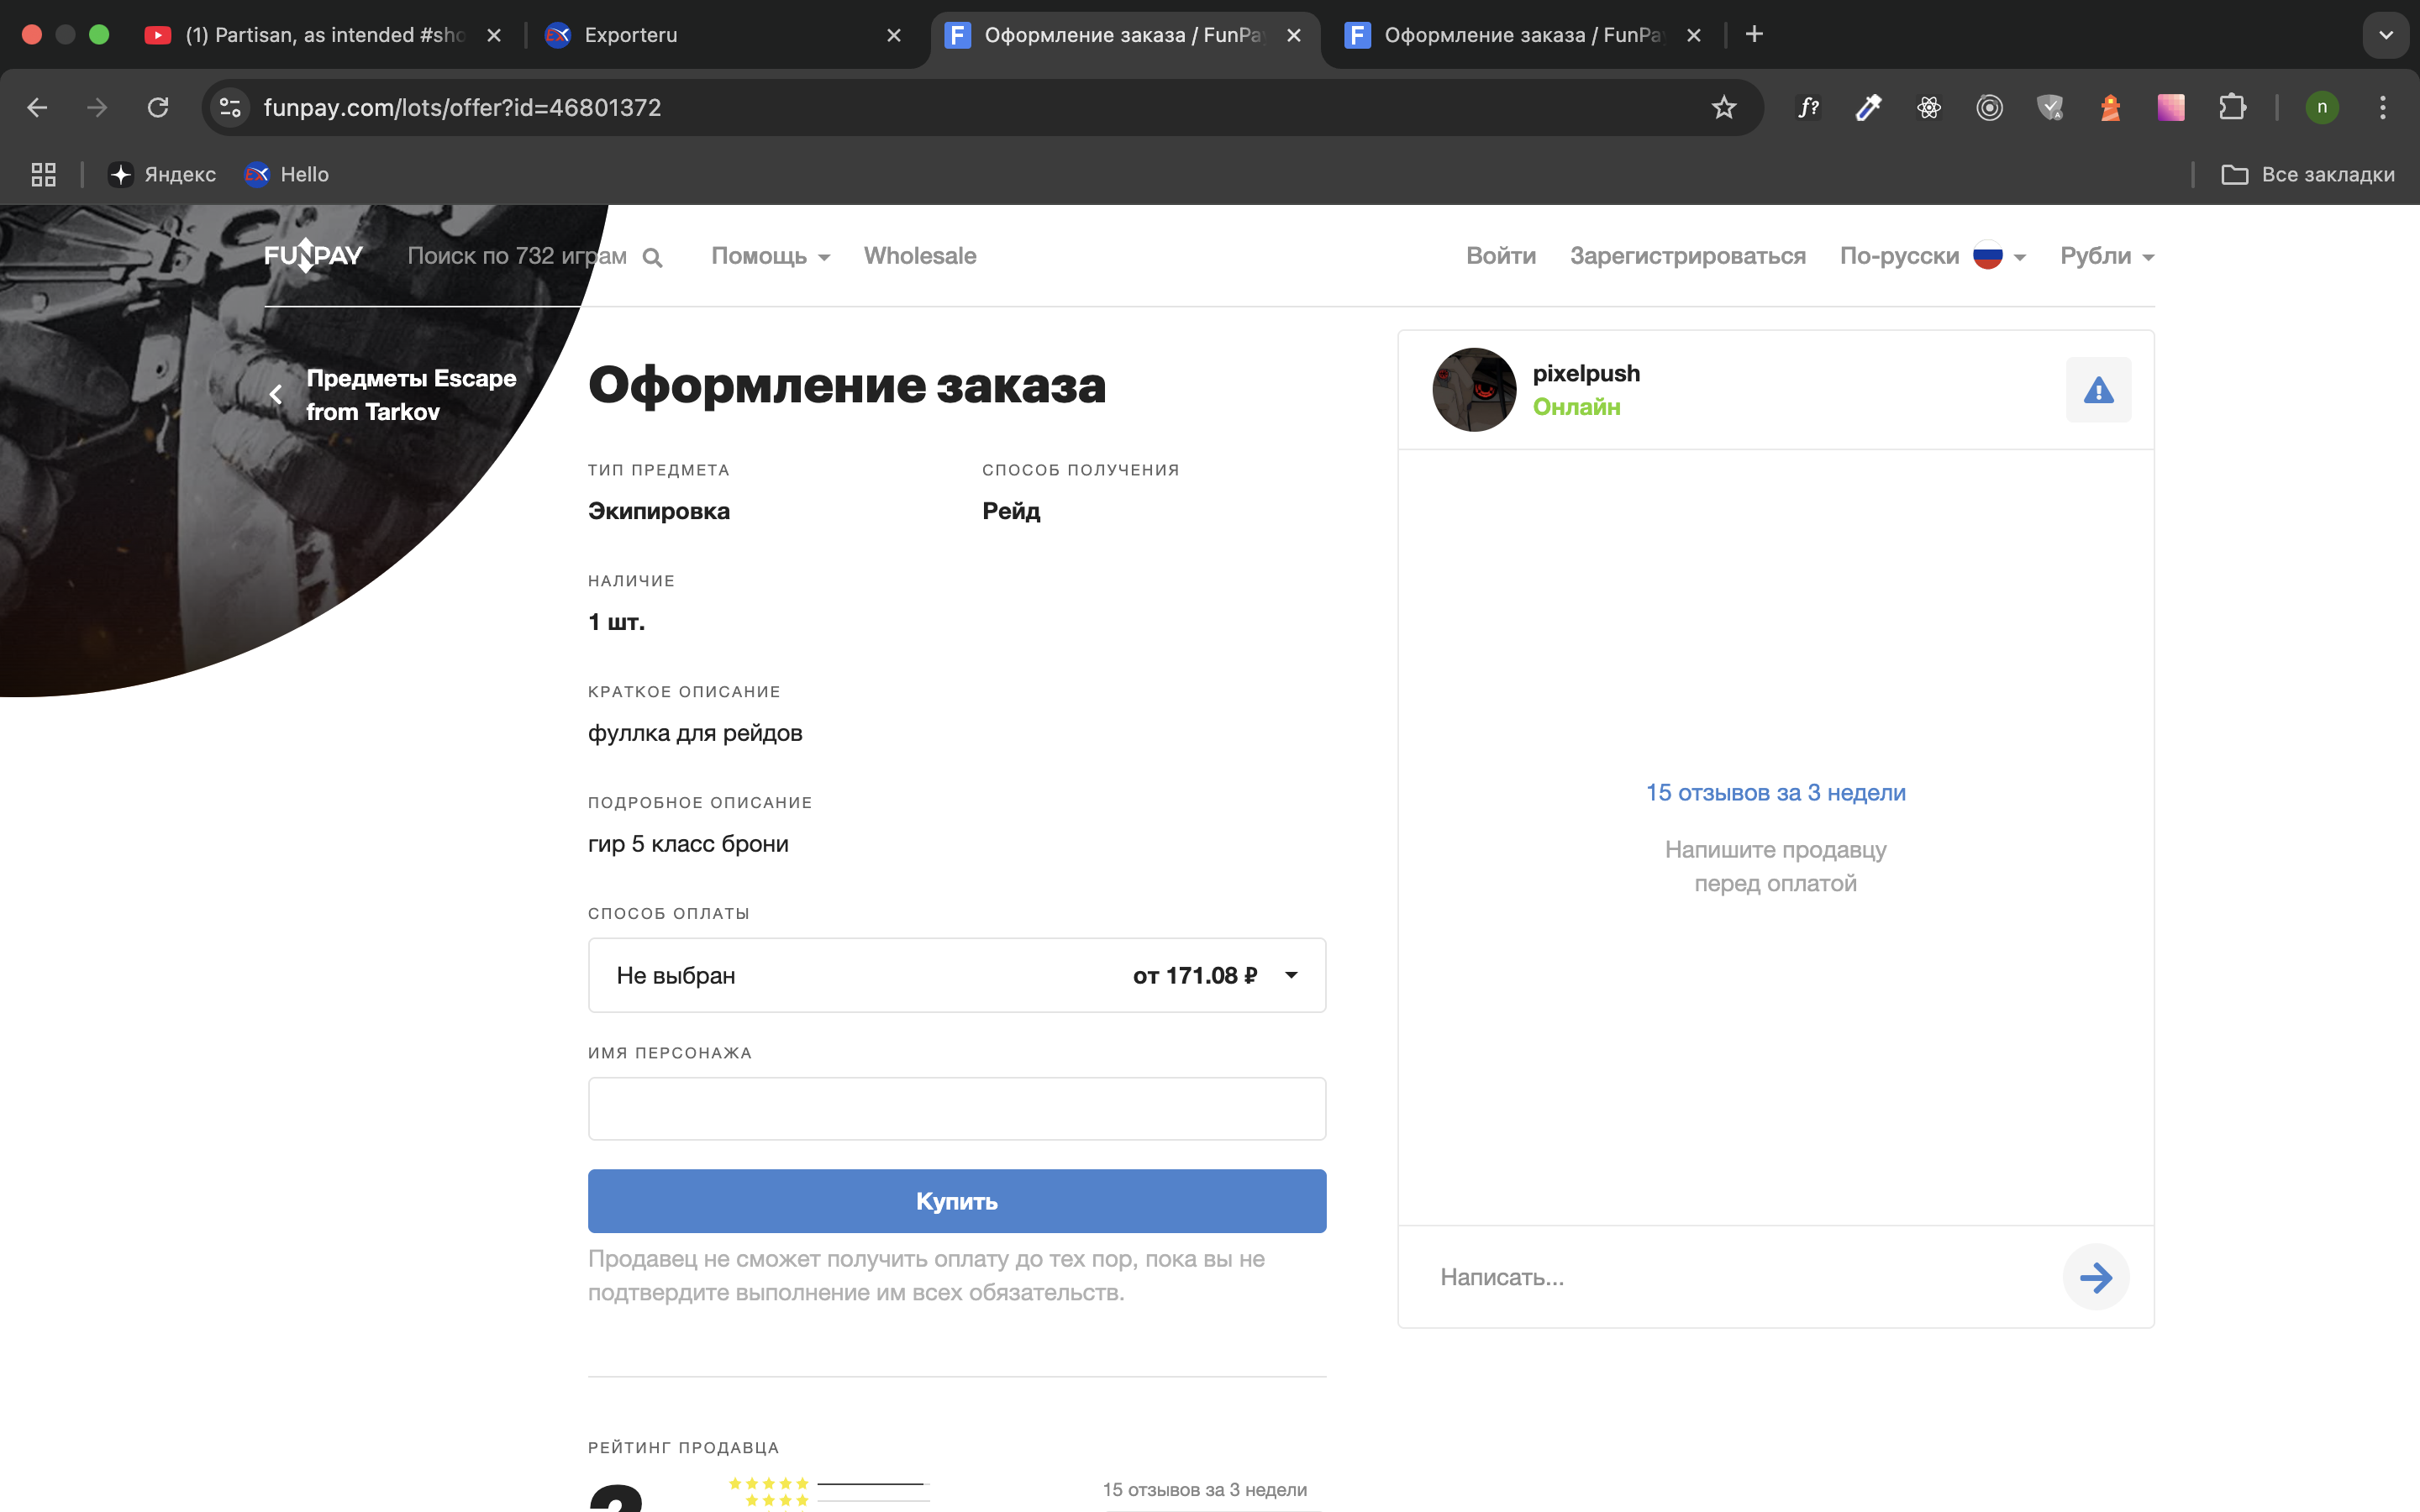Open Предметы Escape from Tarkov link
This screenshot has height=1512, width=2420.
[411, 395]
